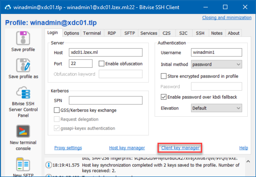
Task: Uncheck Enable password over kbdi fallback
Action: pyautogui.click(x=164, y=97)
